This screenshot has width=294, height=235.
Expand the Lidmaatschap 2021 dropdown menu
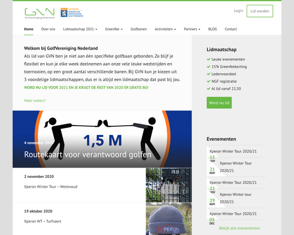click(80, 29)
